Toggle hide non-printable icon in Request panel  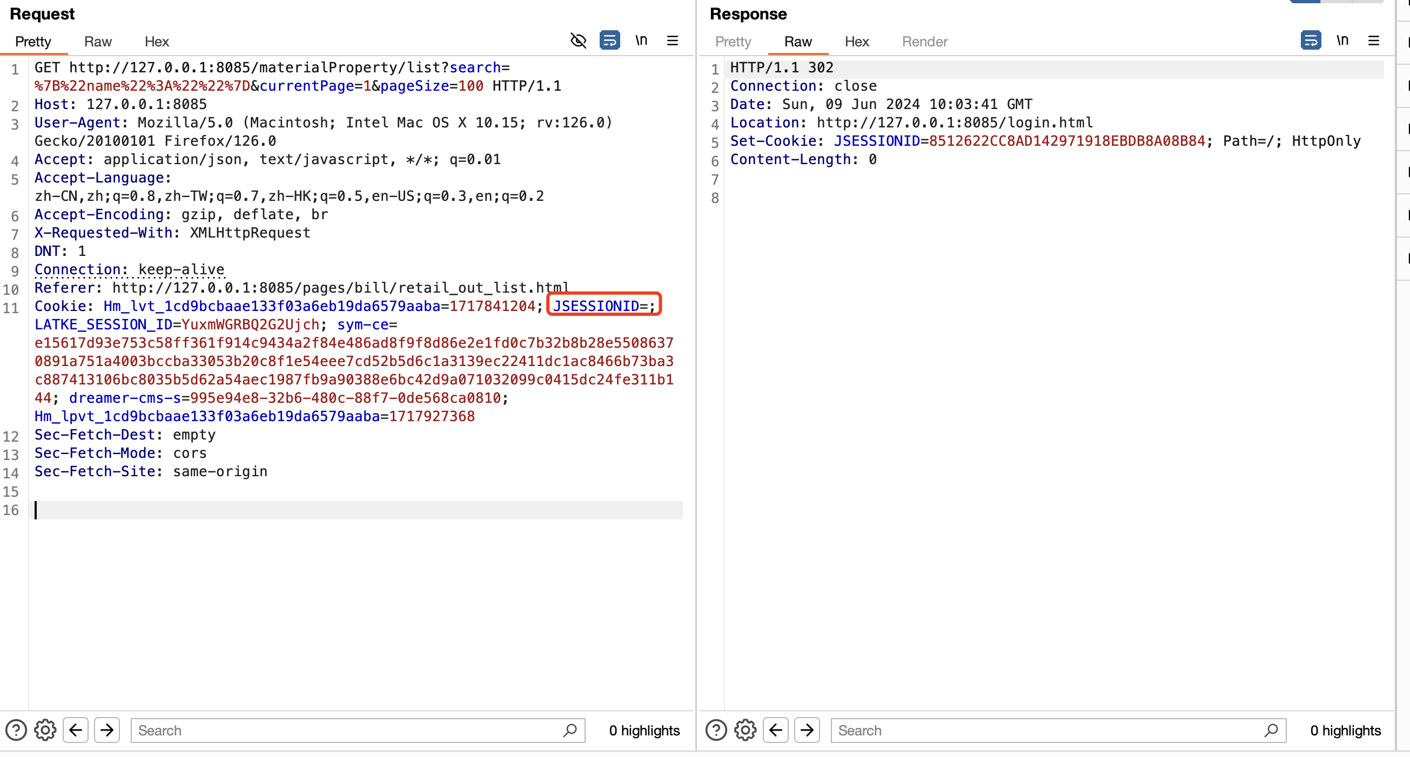(x=578, y=40)
